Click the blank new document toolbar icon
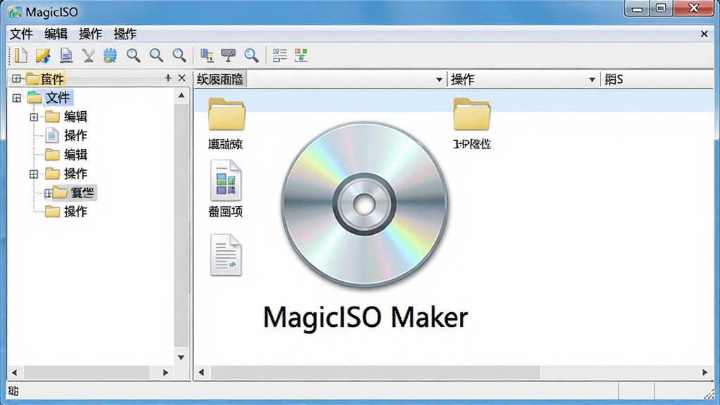720x405 pixels. tap(20, 56)
